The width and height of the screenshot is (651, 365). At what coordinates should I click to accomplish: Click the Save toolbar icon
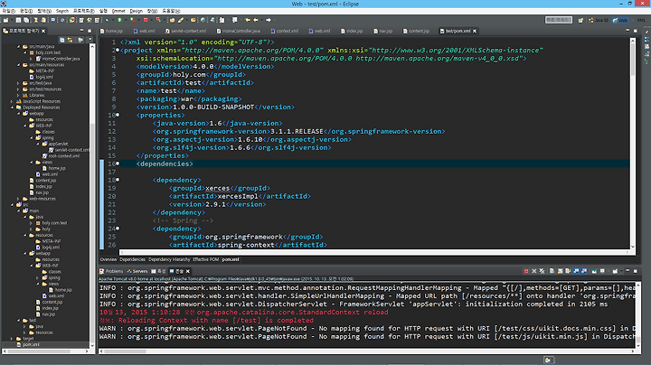pos(18,20)
